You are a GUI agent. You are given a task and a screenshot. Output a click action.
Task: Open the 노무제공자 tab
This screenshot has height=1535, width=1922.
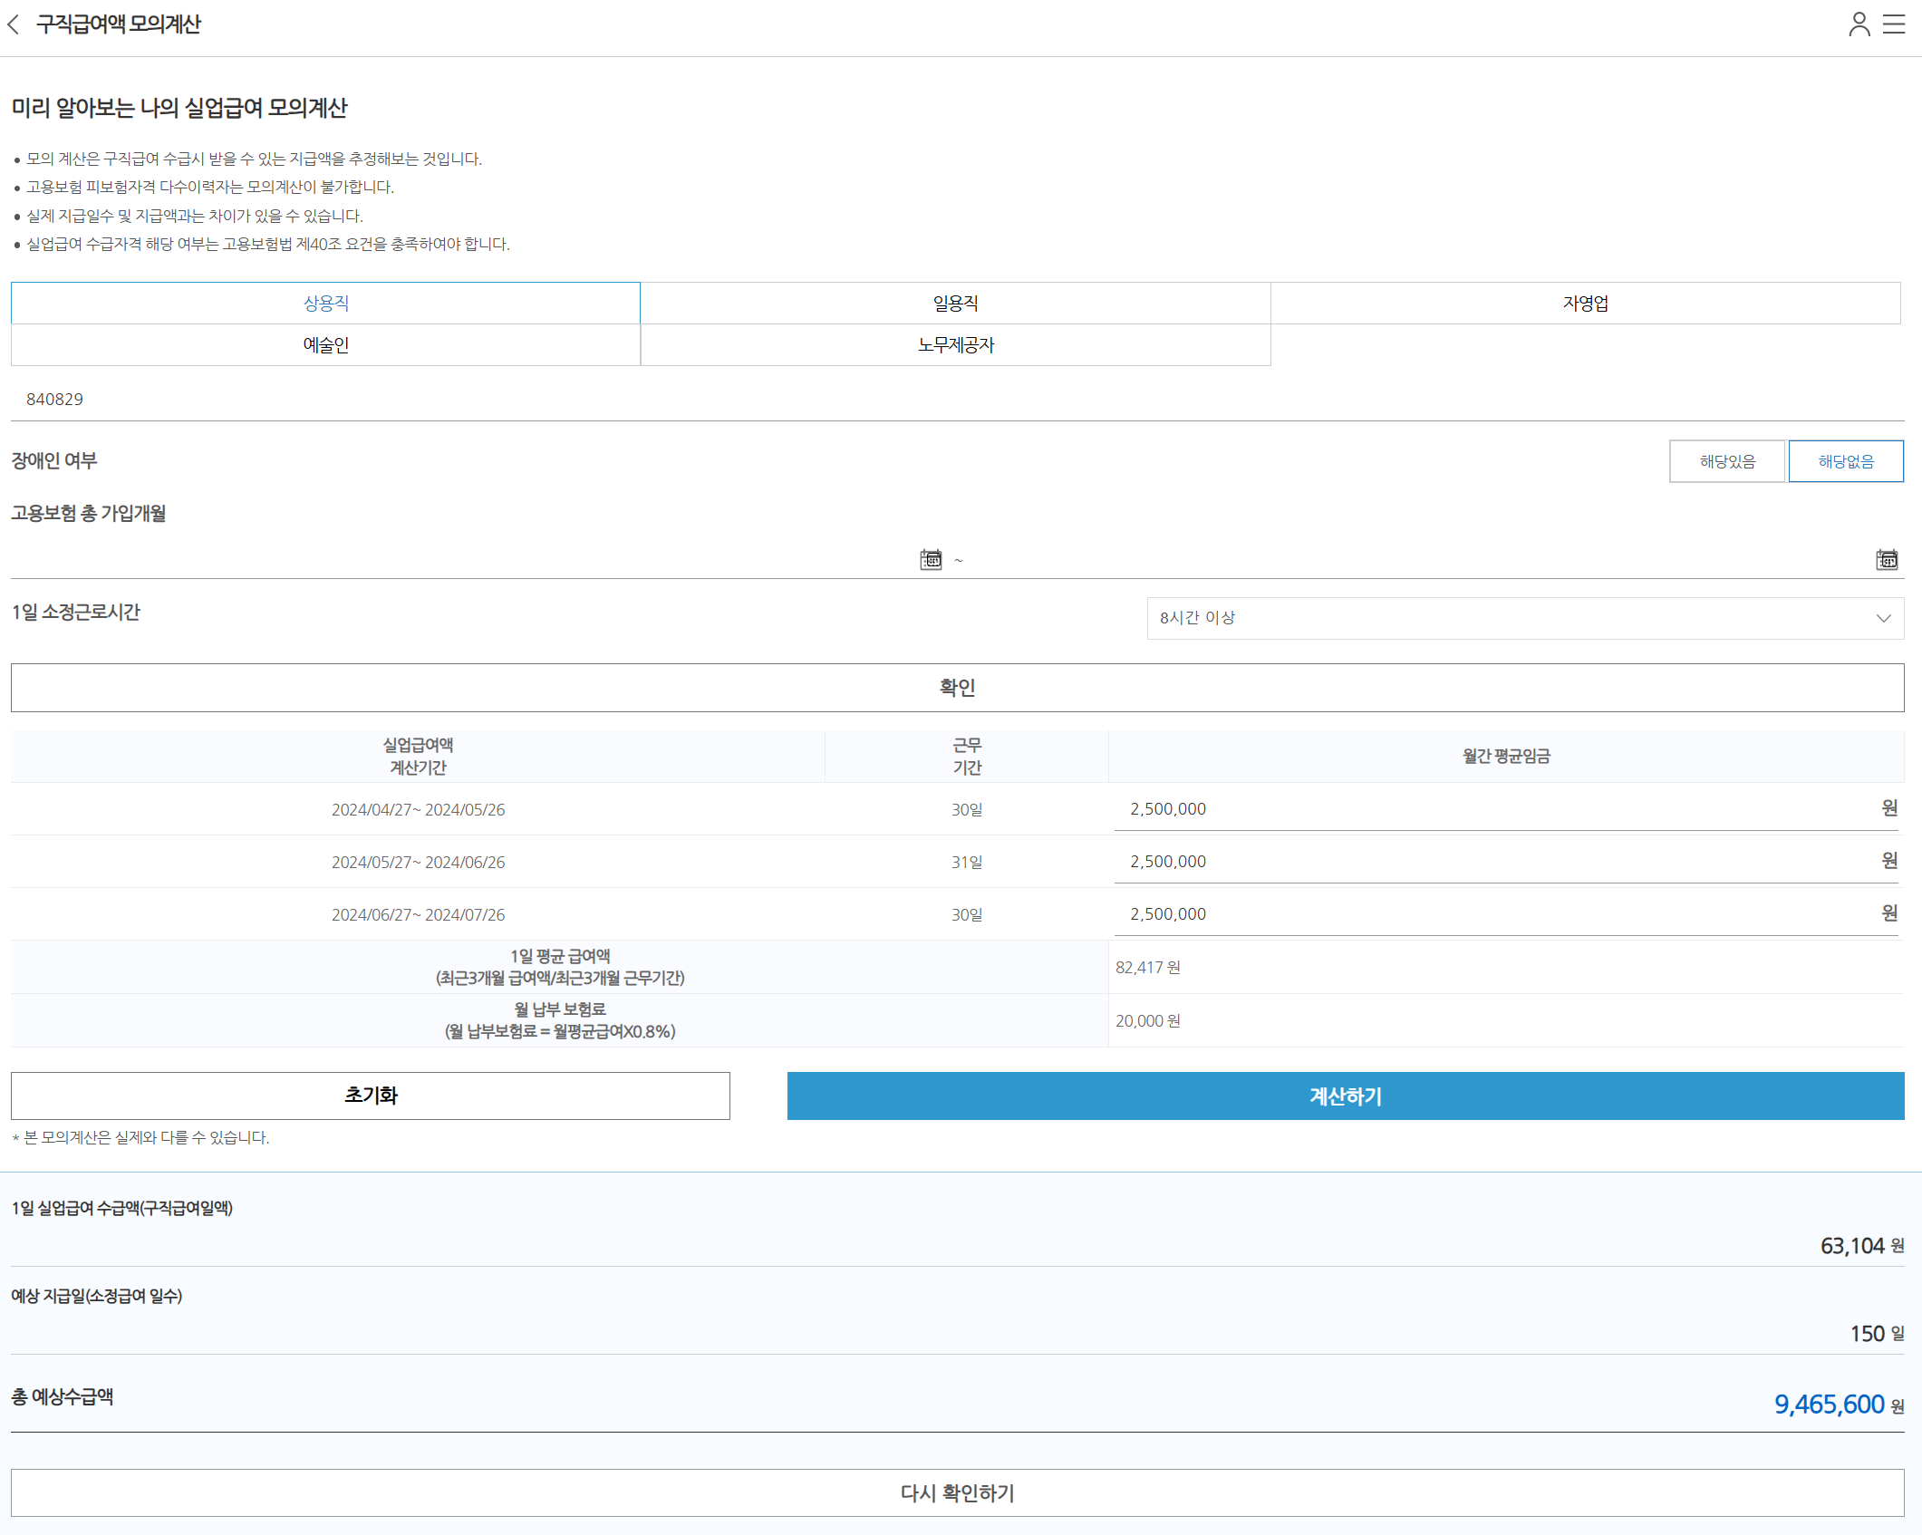[x=955, y=345]
